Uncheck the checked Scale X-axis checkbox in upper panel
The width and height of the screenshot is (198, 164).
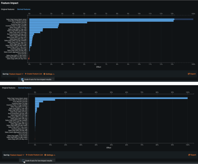[x=23, y=79]
